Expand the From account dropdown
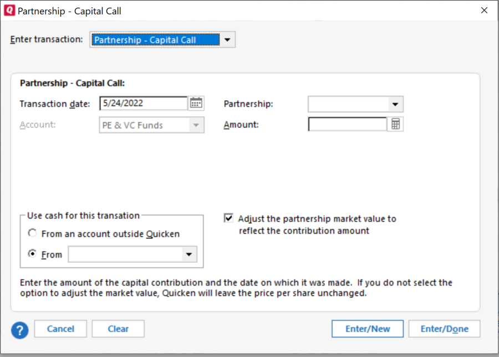499x357 pixels. tap(189, 255)
